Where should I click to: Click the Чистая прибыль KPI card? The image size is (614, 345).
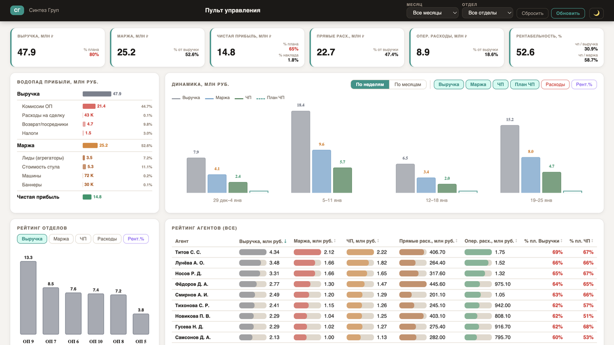(257, 48)
